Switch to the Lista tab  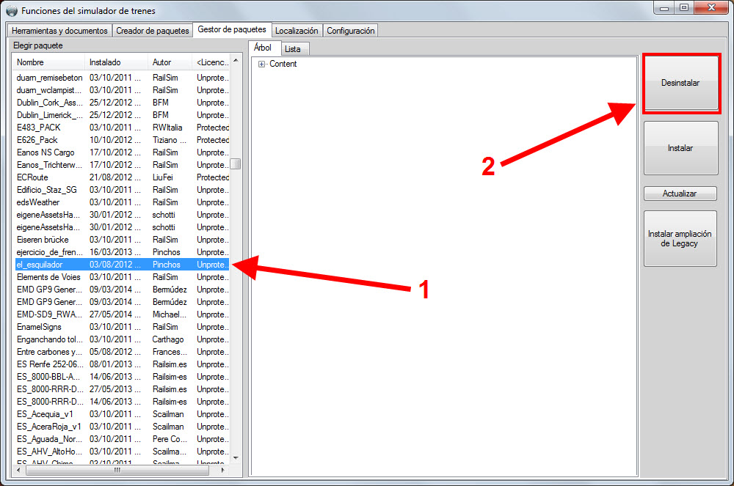(x=292, y=49)
